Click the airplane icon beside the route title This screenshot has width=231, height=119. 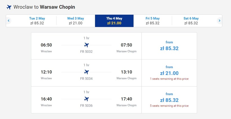(x=9, y=7)
